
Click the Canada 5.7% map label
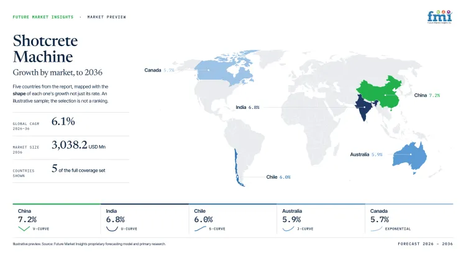coord(159,70)
